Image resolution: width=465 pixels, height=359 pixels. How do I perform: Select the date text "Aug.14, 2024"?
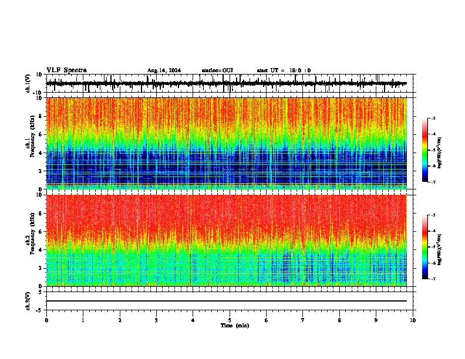click(164, 70)
